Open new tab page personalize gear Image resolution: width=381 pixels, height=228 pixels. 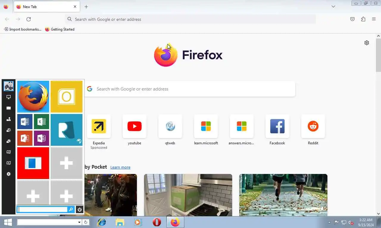367,43
